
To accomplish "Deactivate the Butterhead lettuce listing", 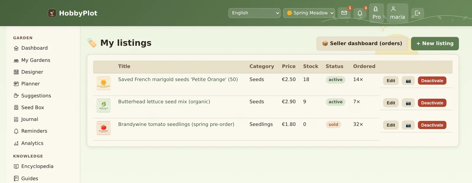I will click(x=432, y=103).
